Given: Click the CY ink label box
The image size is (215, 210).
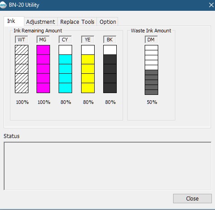Looking at the screenshot, I should [65, 40].
